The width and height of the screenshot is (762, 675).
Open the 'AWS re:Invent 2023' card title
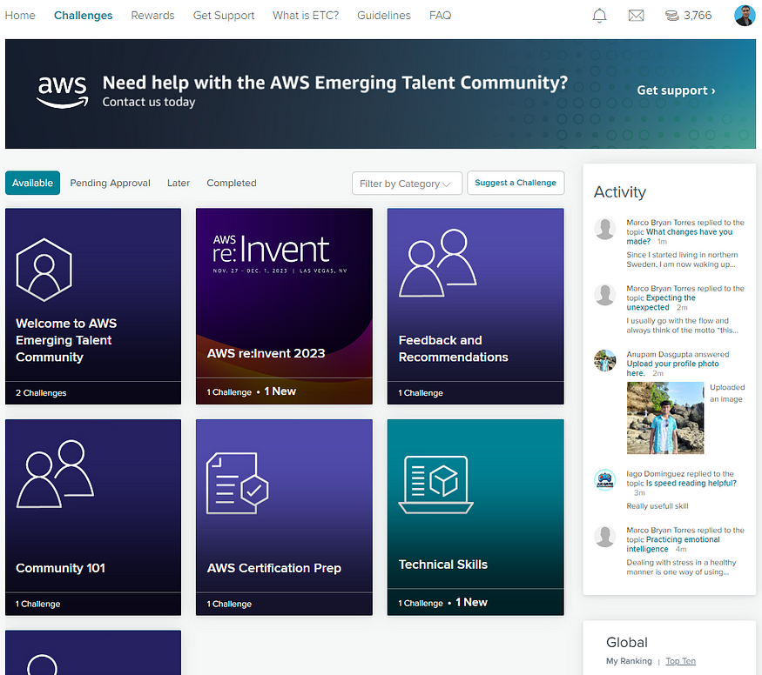(266, 353)
